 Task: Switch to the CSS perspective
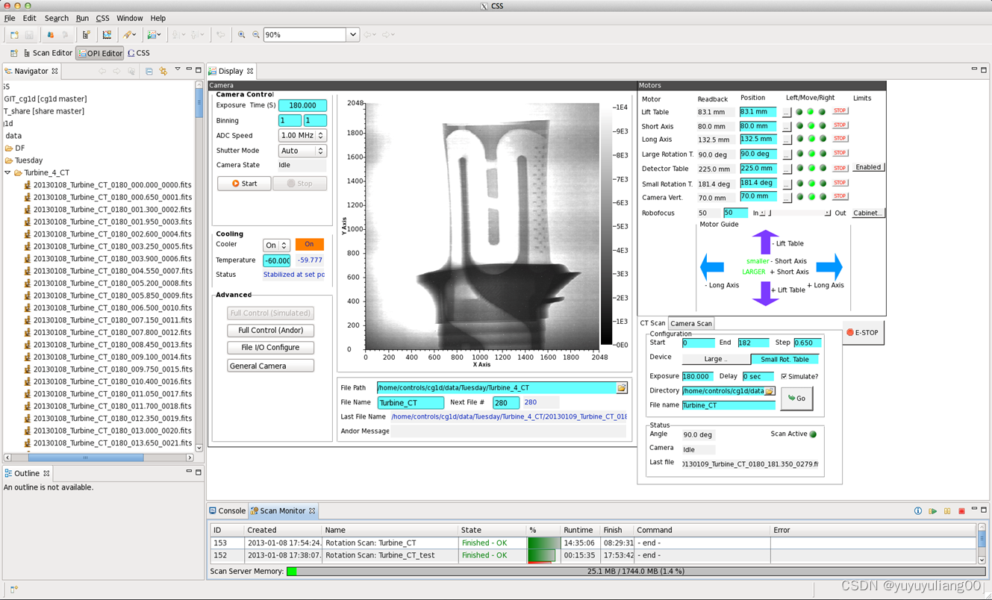[139, 53]
